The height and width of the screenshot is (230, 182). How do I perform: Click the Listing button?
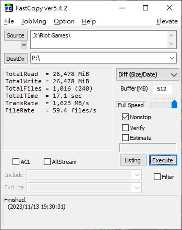point(133,160)
